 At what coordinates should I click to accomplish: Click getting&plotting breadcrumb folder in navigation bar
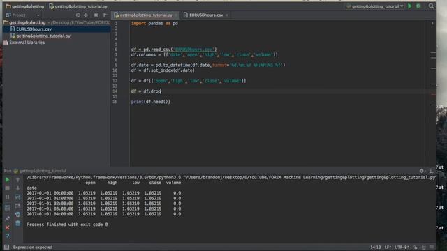pyautogui.click(x=25, y=6)
